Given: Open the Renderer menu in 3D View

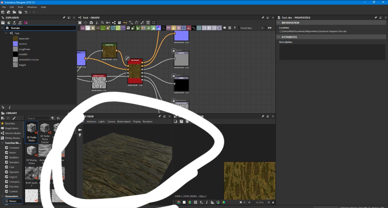Looking at the screenshot, I should point(148,122).
